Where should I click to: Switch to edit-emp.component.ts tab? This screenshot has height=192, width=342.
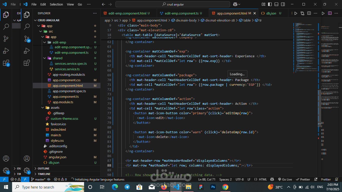pyautogui.click(x=183, y=13)
